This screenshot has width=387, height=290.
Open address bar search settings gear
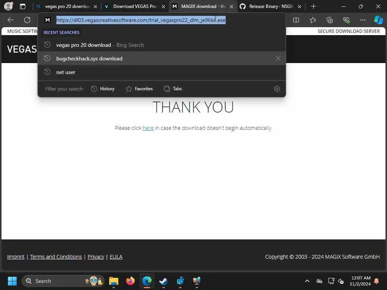pos(277,89)
